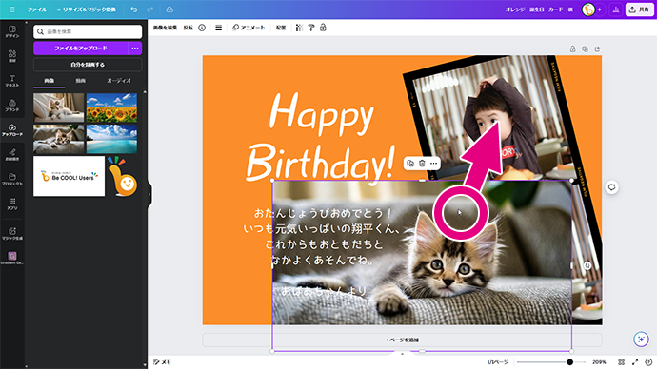657x369 pixels.
Task: Click the copy style paint roller icon
Action: 311,28
